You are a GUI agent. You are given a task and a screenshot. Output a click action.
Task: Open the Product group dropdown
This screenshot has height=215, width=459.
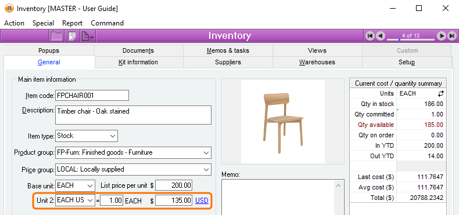(x=206, y=152)
